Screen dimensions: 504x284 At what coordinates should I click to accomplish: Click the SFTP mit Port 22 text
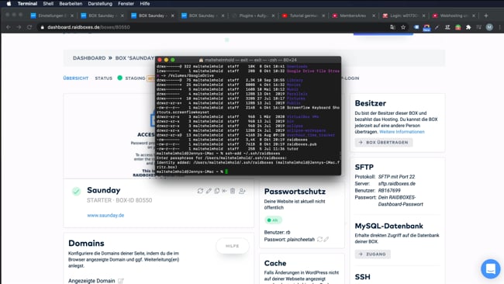pyautogui.click(x=396, y=177)
